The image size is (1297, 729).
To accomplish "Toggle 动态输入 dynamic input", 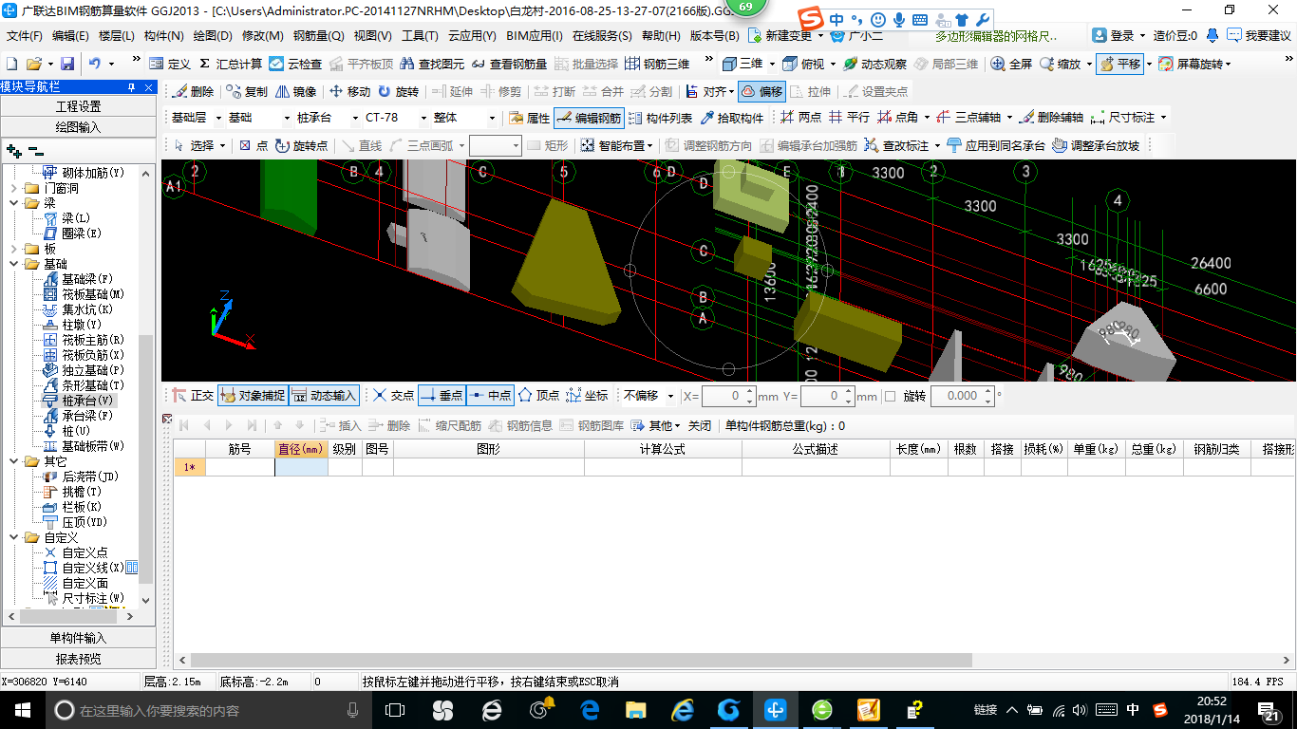I will pyautogui.click(x=324, y=396).
